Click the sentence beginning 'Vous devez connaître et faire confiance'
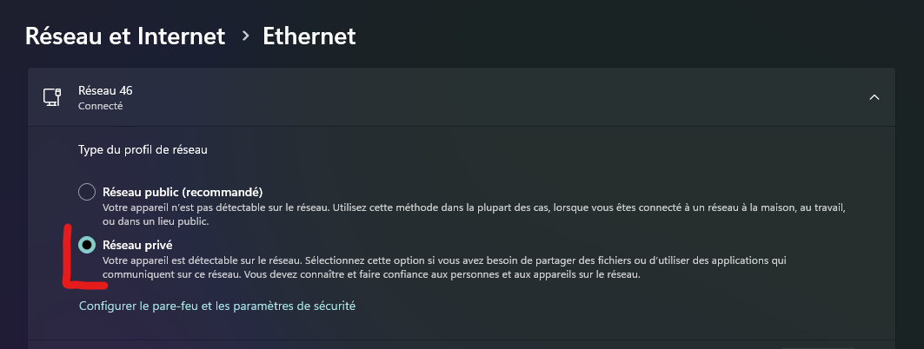924x349 pixels. click(442, 274)
